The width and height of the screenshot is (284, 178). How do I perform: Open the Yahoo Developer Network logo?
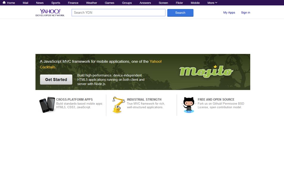[50, 13]
